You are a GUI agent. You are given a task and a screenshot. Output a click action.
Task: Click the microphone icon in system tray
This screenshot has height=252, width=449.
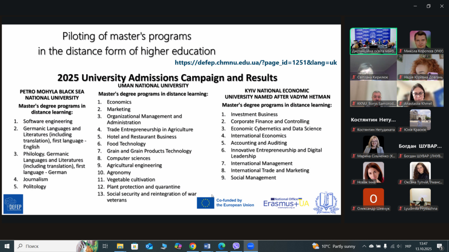coord(385,246)
